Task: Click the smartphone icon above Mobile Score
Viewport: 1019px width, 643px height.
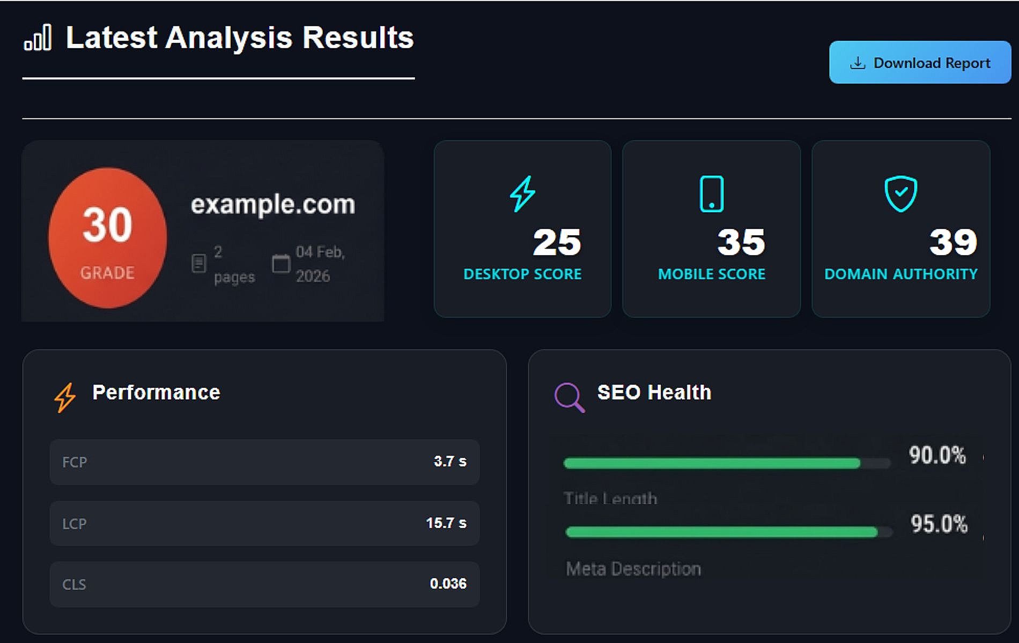Action: point(712,193)
